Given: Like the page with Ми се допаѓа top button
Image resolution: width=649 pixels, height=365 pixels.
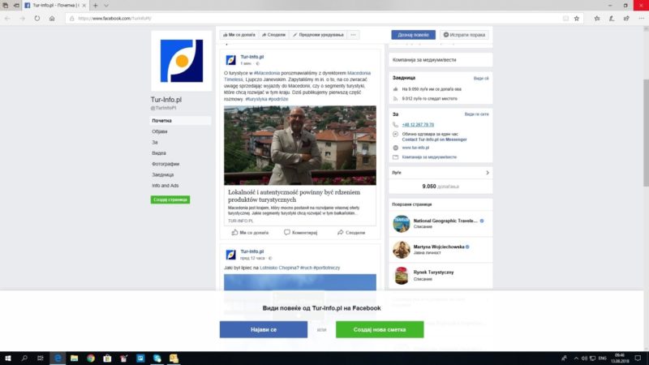Looking at the screenshot, I should click(239, 35).
